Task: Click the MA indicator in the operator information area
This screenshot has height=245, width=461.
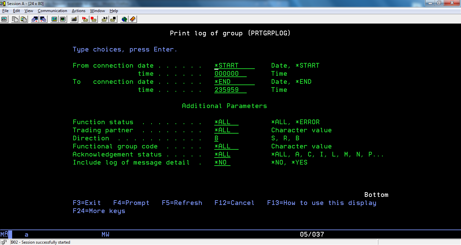Action: coord(4,235)
